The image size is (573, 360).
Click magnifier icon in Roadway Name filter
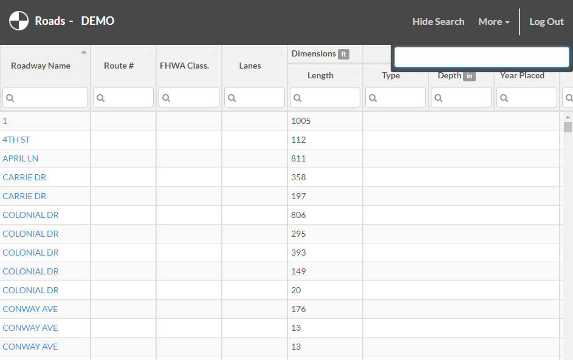[10, 98]
